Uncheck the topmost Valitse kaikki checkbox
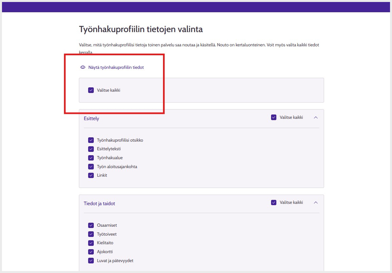This screenshot has width=392, height=273. point(91,90)
